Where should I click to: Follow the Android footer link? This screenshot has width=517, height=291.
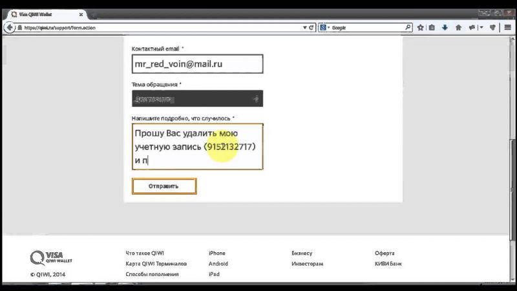tap(218, 264)
